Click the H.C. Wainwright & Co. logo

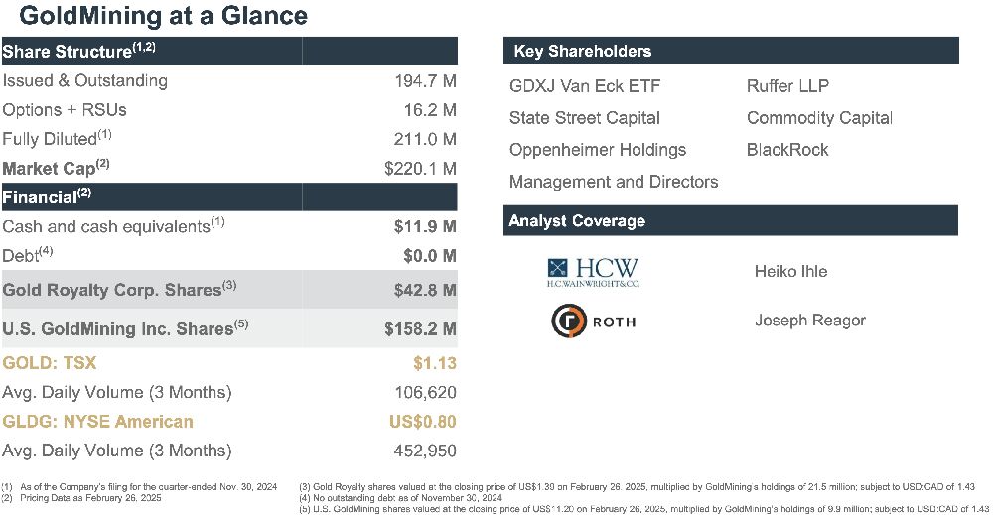[593, 271]
